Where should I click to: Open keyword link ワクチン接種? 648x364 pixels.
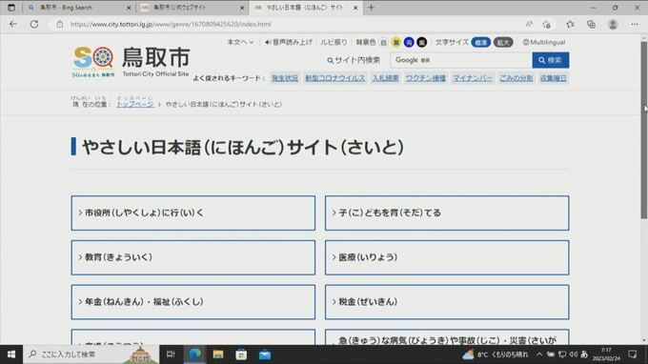click(x=425, y=78)
